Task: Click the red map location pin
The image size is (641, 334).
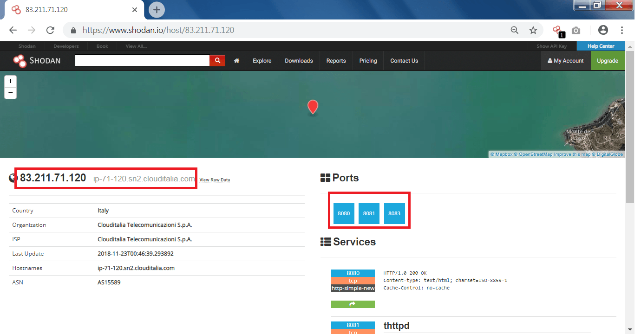Action: coord(313,107)
